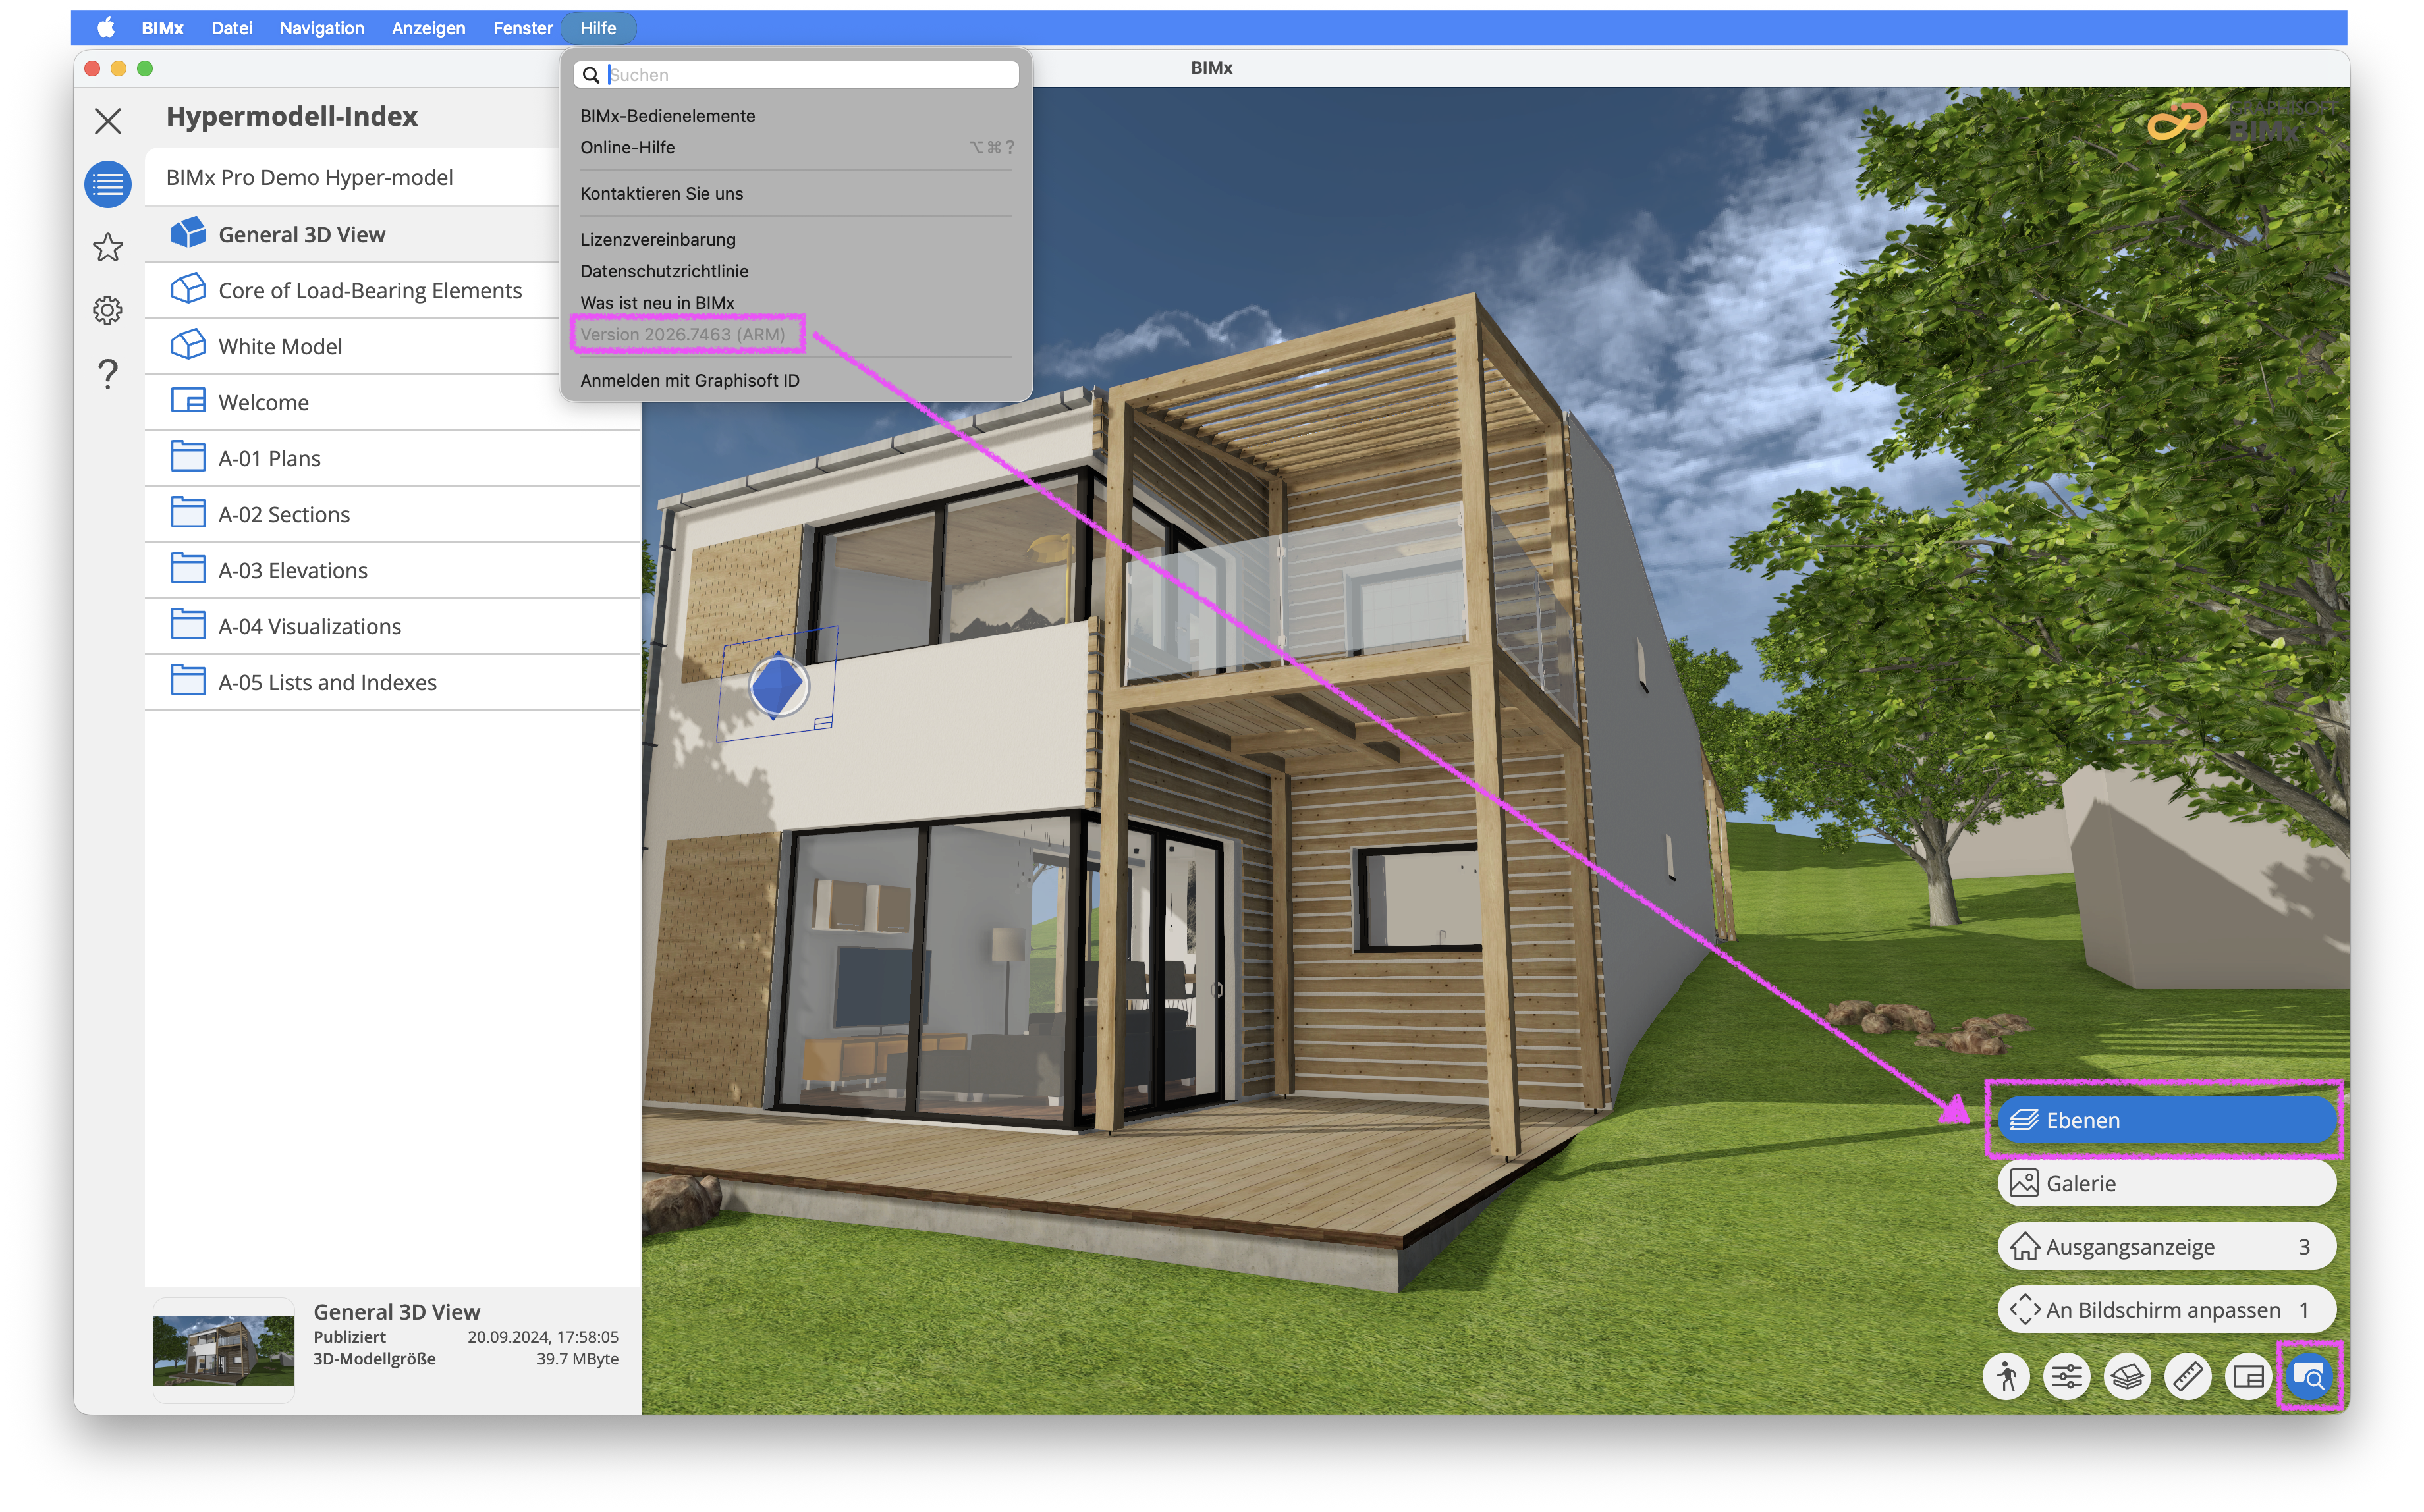Open settings gear icon in sidebar

point(108,310)
